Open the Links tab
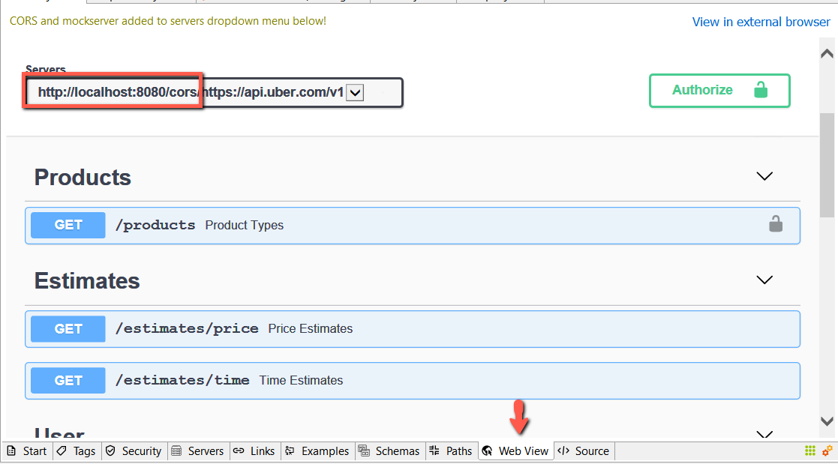 point(255,451)
